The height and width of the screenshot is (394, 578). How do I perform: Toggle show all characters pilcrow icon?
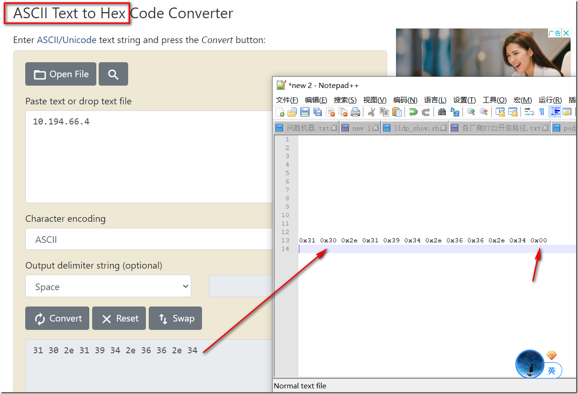click(x=542, y=112)
